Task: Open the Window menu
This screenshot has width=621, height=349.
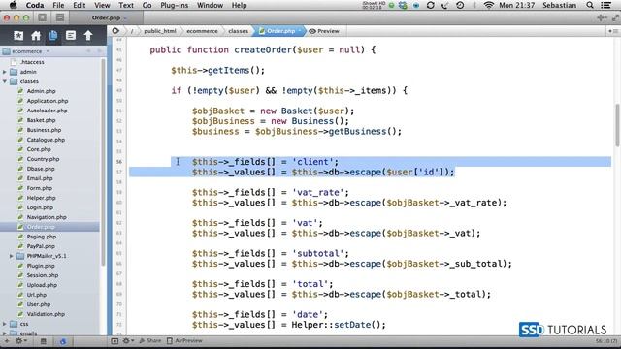Action: [x=210, y=5]
